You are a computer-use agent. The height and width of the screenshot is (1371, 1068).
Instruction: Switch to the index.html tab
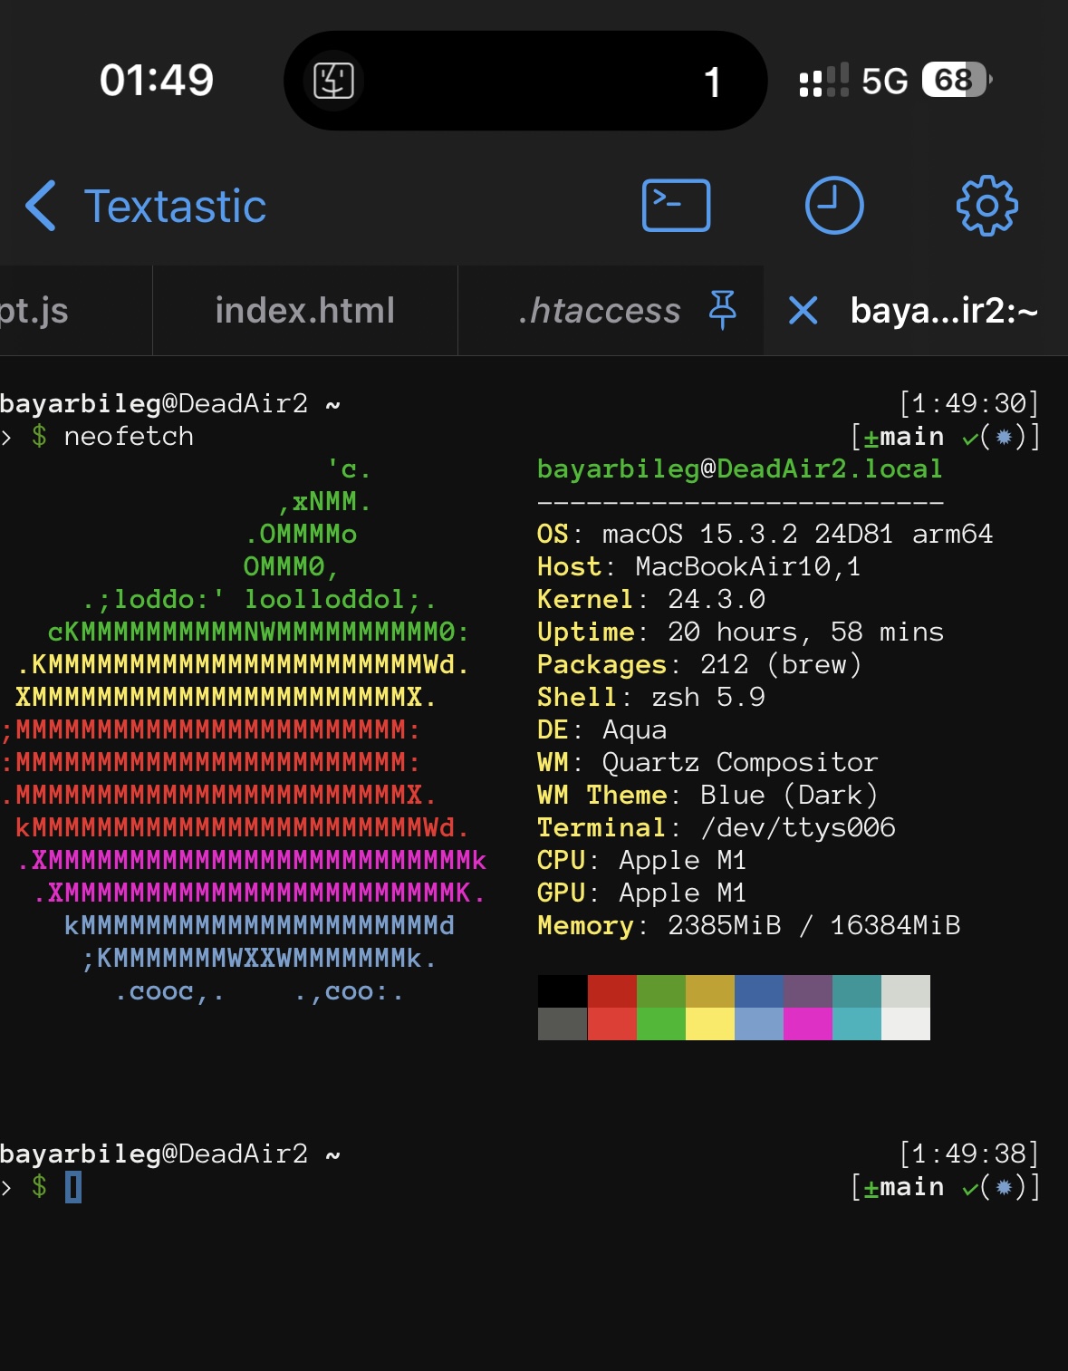click(304, 310)
